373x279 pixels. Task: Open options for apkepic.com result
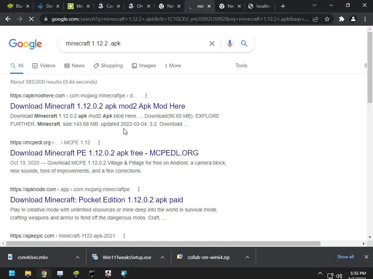tap(124, 236)
